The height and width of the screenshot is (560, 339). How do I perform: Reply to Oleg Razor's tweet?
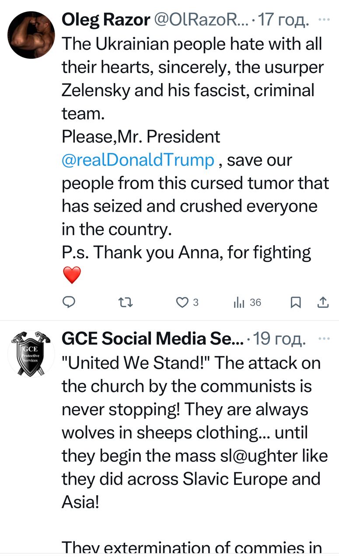(x=69, y=302)
